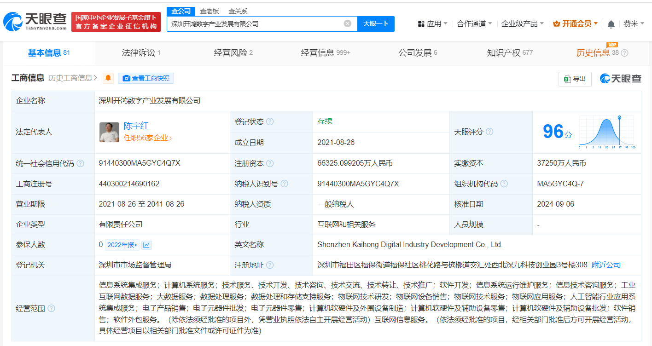Switch to the 查公司 search tab
This screenshot has height=346, width=652.
181,11
